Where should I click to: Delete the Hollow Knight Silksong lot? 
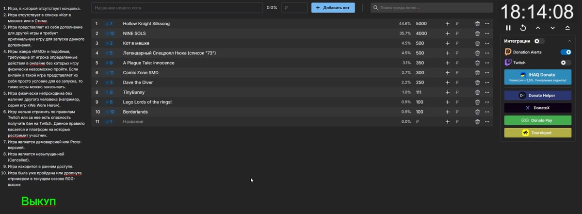(x=477, y=24)
